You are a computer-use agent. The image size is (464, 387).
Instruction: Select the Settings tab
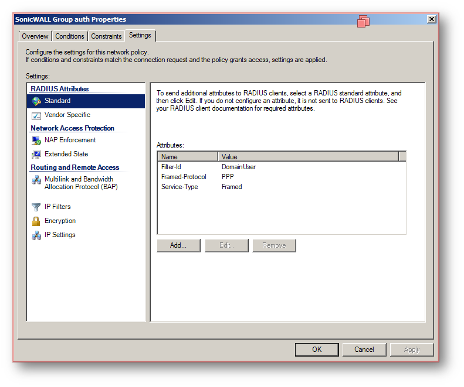[140, 35]
